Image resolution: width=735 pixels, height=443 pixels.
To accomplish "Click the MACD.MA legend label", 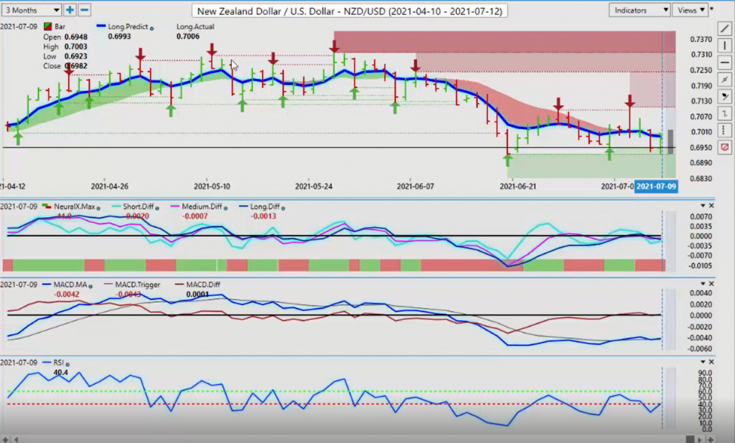I will (x=70, y=285).
